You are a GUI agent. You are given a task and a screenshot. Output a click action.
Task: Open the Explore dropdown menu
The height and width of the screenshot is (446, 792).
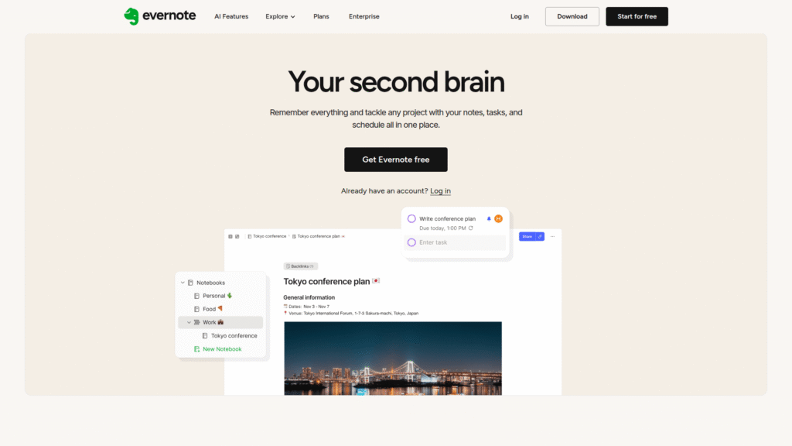(280, 16)
